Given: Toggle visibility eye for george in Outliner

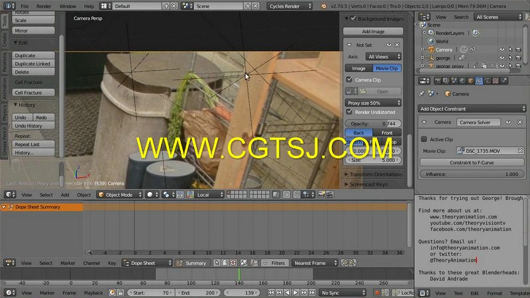Looking at the screenshot, I should point(502,58).
